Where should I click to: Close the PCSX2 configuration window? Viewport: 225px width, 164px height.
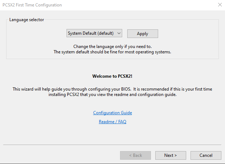[x=220, y=5]
